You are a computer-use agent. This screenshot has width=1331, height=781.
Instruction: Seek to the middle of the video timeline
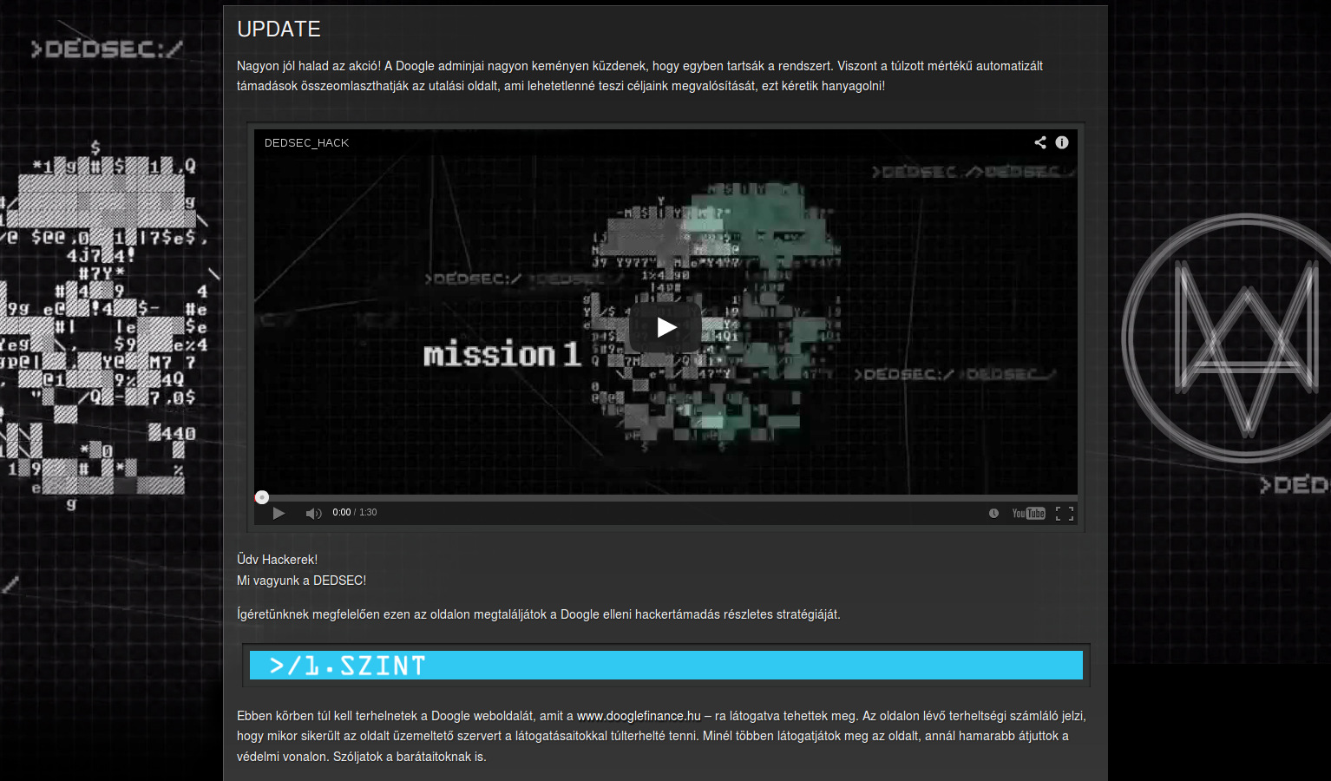click(x=665, y=497)
